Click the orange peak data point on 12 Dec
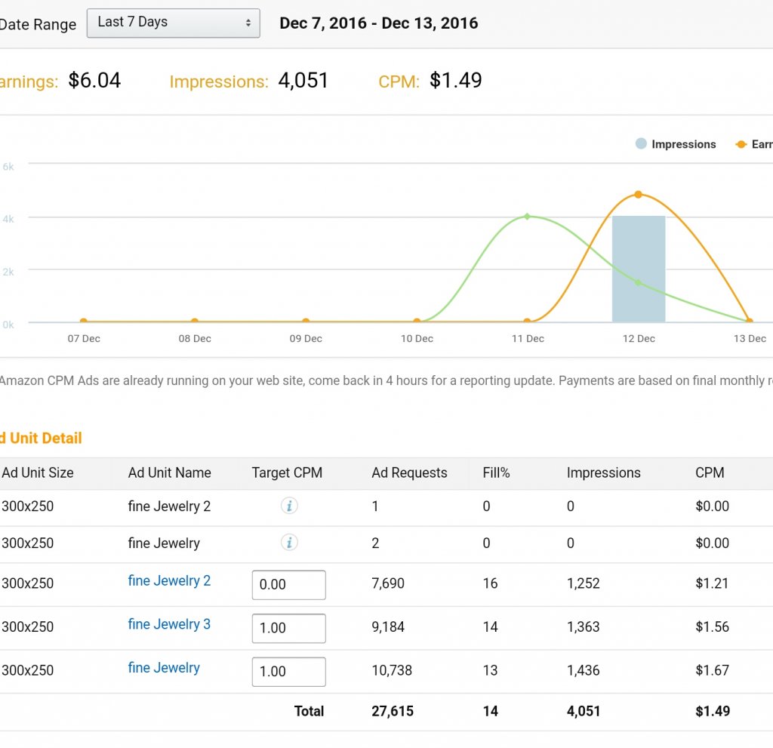This screenshot has height=748, width=773. tap(639, 195)
